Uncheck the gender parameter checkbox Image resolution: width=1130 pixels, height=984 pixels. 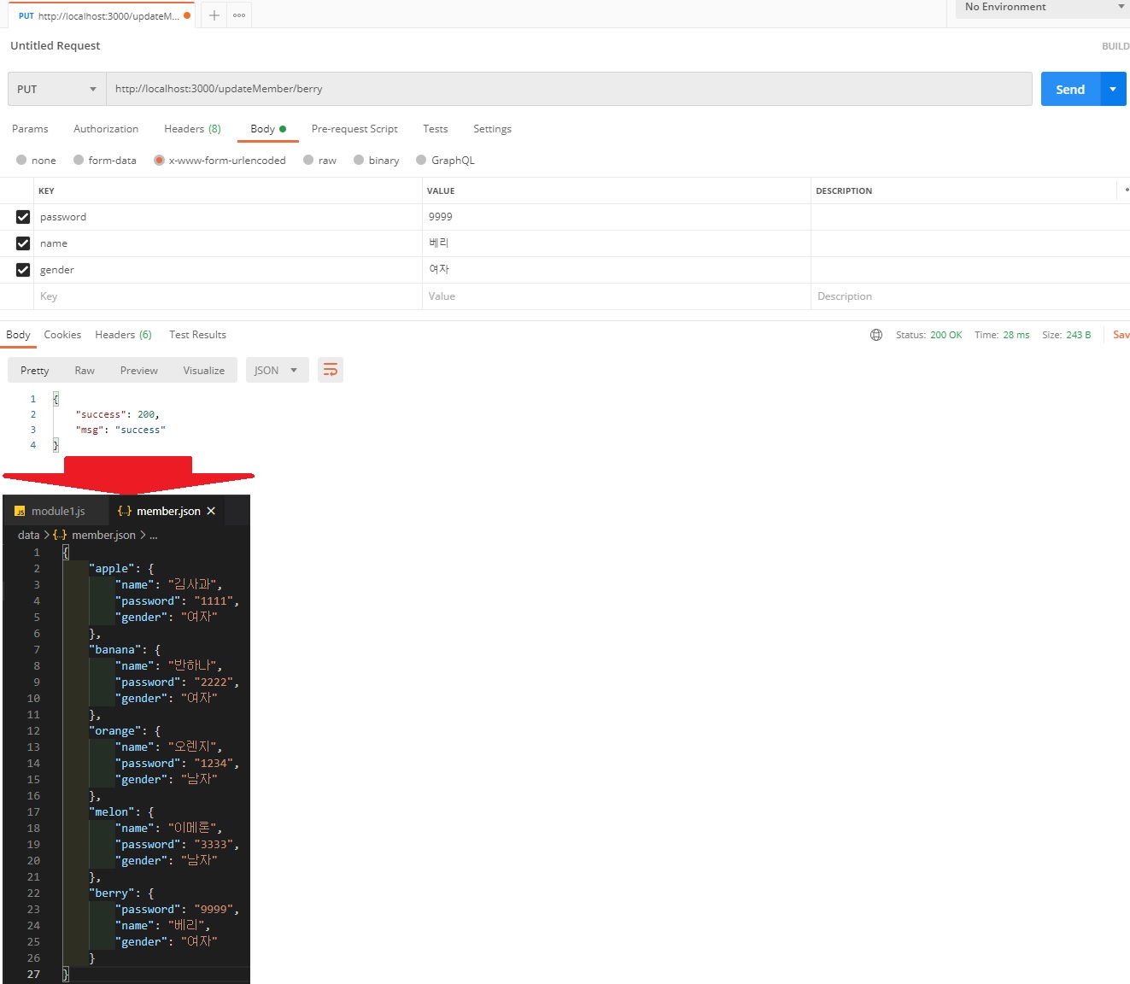tap(23, 270)
